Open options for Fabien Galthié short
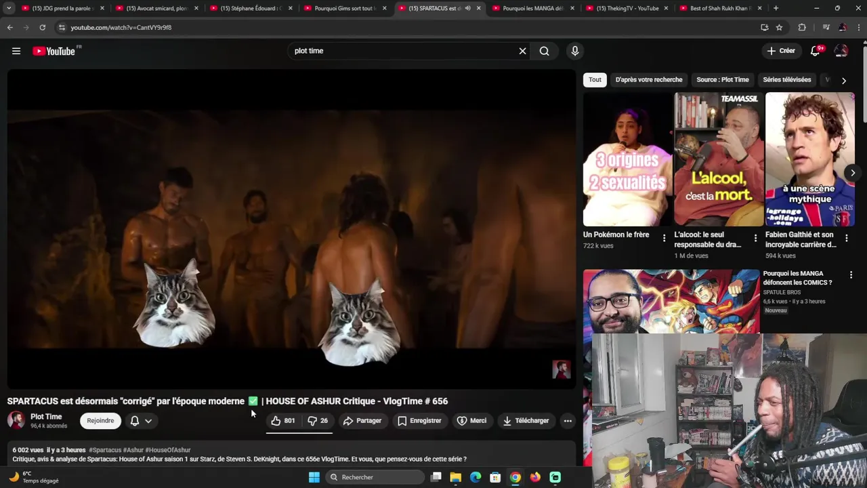Viewport: 867px width, 488px height. click(x=846, y=238)
